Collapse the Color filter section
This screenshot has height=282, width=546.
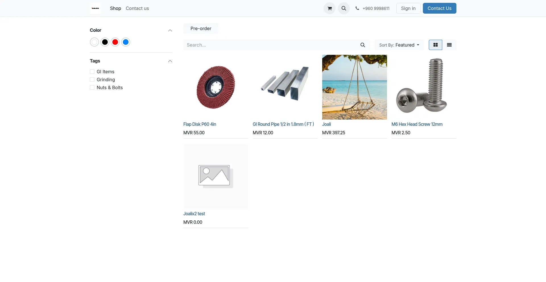(170, 30)
